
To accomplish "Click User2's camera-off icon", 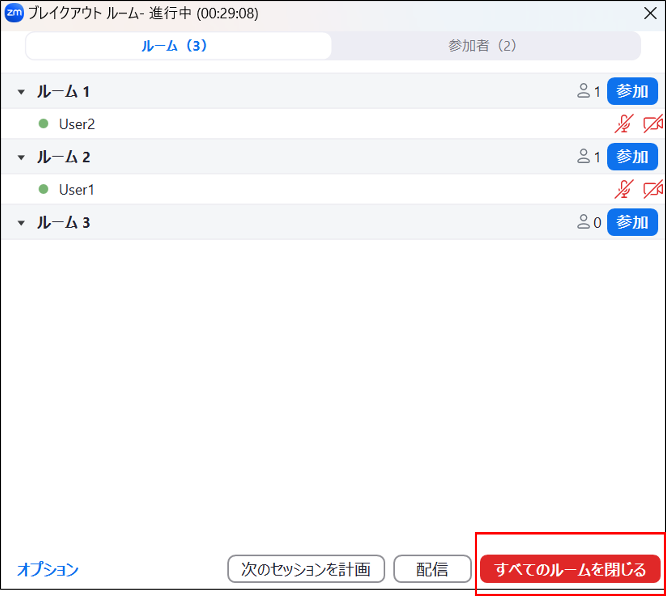I will 653,124.
